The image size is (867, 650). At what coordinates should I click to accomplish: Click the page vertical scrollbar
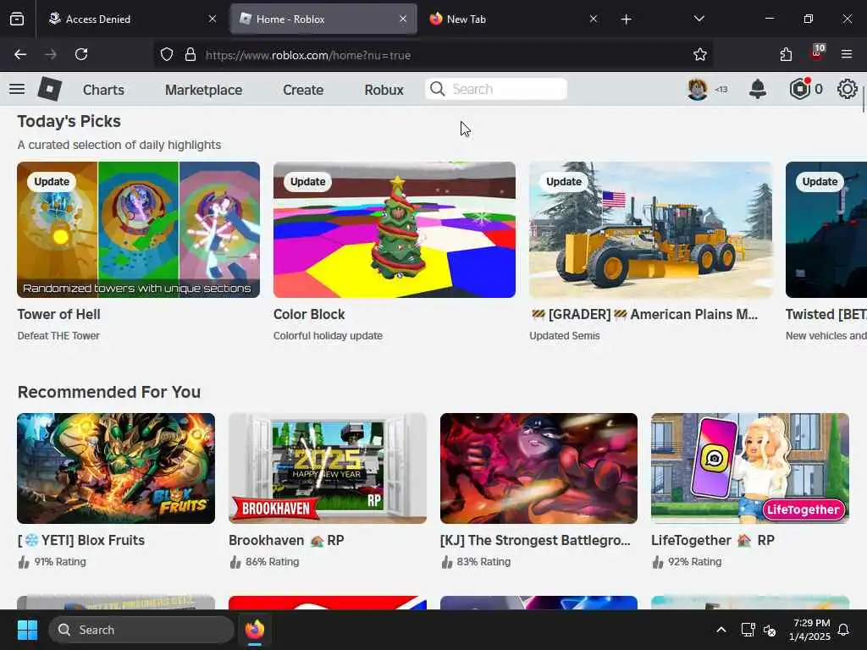[x=864, y=100]
